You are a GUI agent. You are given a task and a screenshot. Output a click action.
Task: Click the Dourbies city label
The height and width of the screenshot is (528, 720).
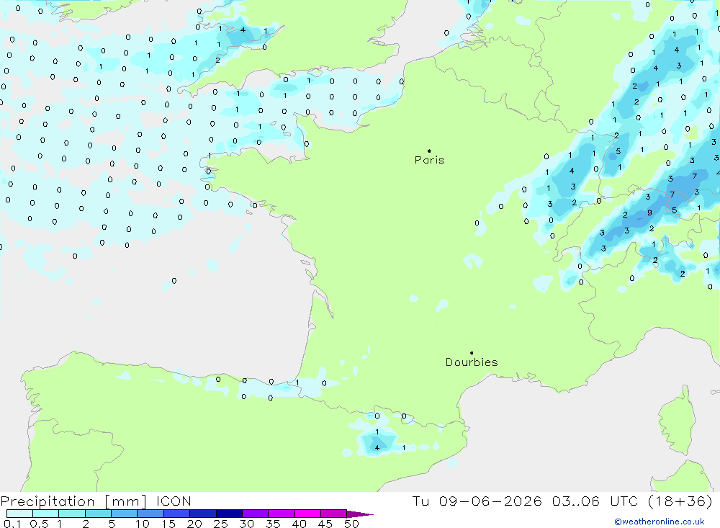click(x=472, y=362)
